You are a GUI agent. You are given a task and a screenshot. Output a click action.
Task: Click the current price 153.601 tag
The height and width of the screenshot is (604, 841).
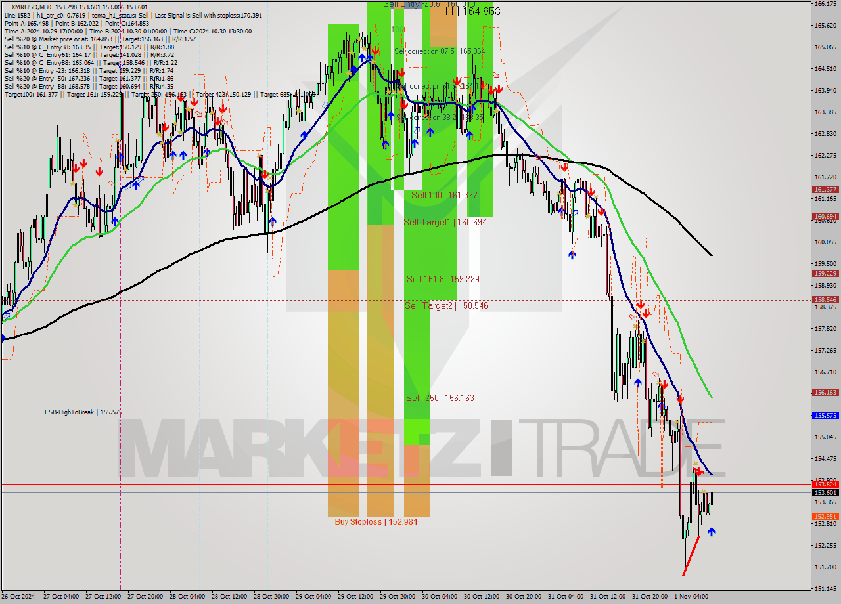[825, 493]
